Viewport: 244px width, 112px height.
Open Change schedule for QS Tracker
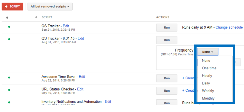229,27
